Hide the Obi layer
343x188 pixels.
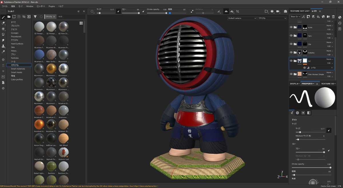click(291, 44)
